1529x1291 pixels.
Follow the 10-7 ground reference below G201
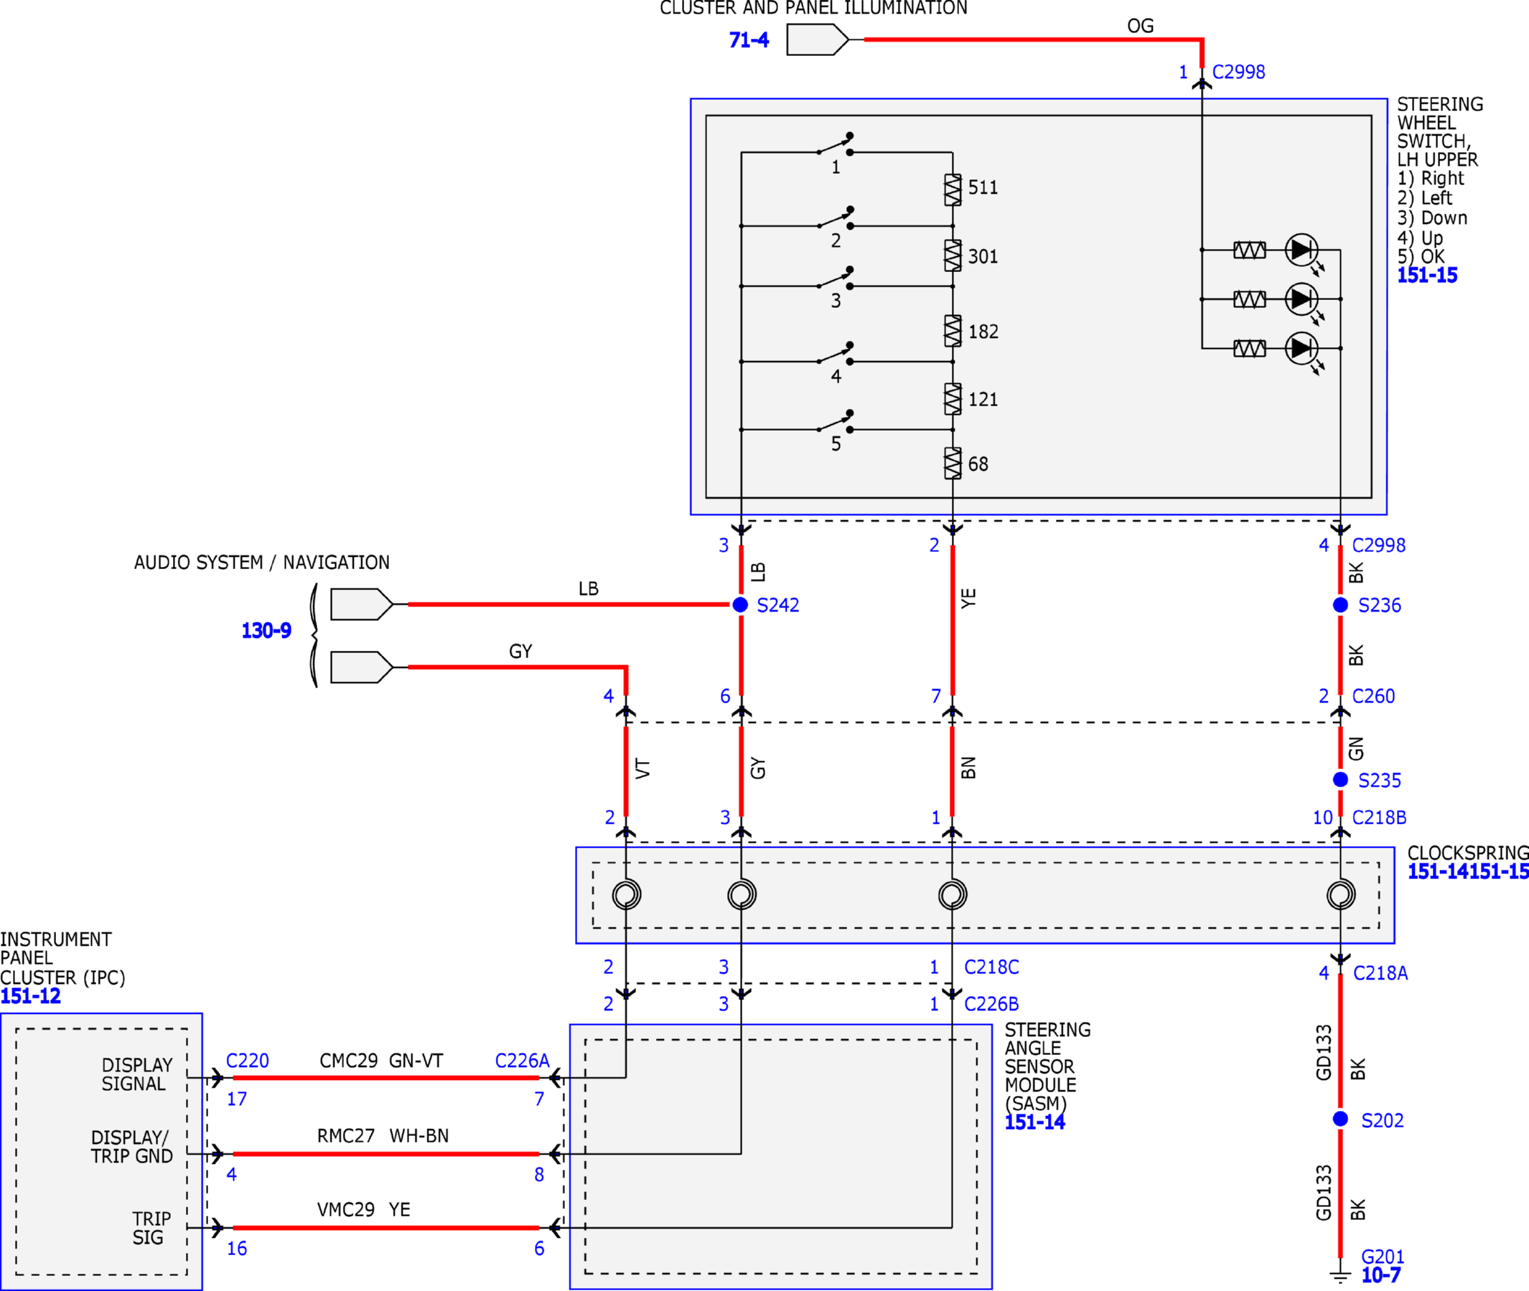[1380, 1275]
